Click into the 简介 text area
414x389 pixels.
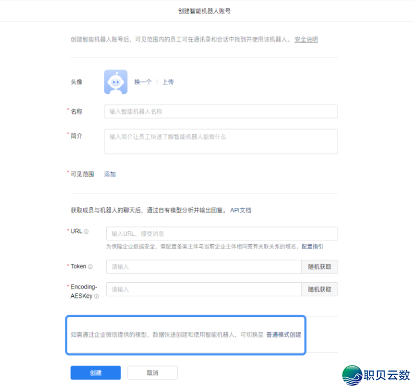pos(221,141)
